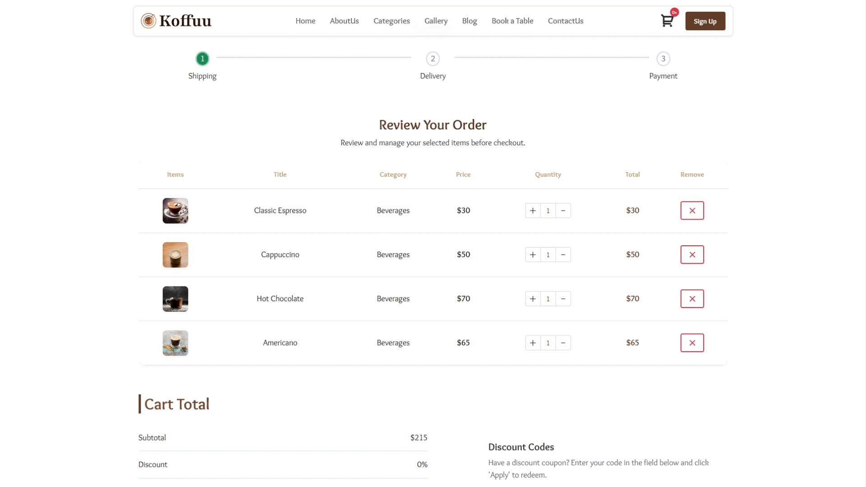Open the shopping cart icon
The height and width of the screenshot is (487, 866).
pos(667,21)
